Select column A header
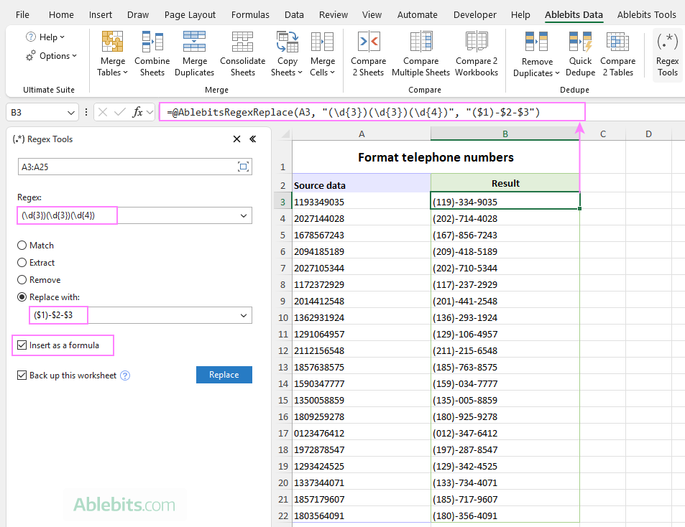685x527 pixels. [362, 134]
